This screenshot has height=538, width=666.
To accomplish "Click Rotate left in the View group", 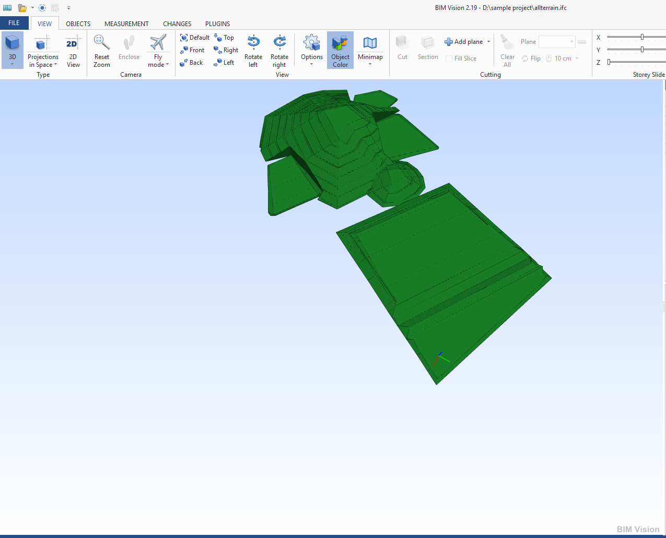I will pyautogui.click(x=253, y=50).
